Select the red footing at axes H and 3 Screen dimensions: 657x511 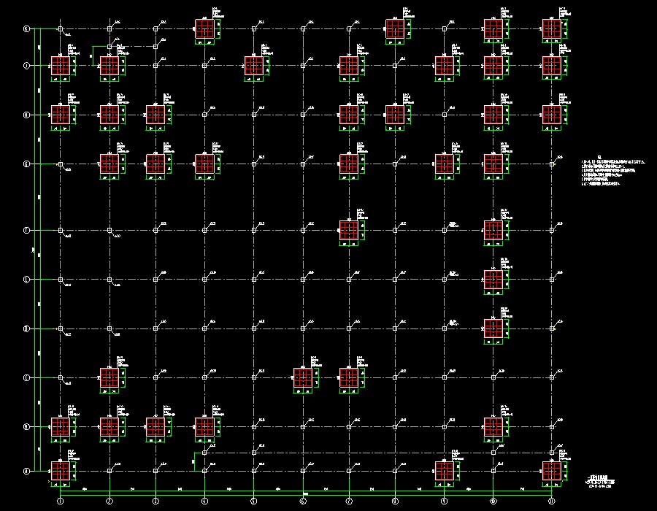[x=155, y=115]
